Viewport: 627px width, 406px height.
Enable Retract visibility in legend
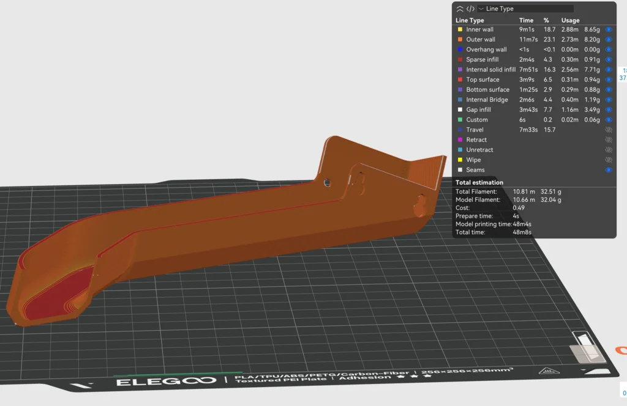[x=609, y=140]
